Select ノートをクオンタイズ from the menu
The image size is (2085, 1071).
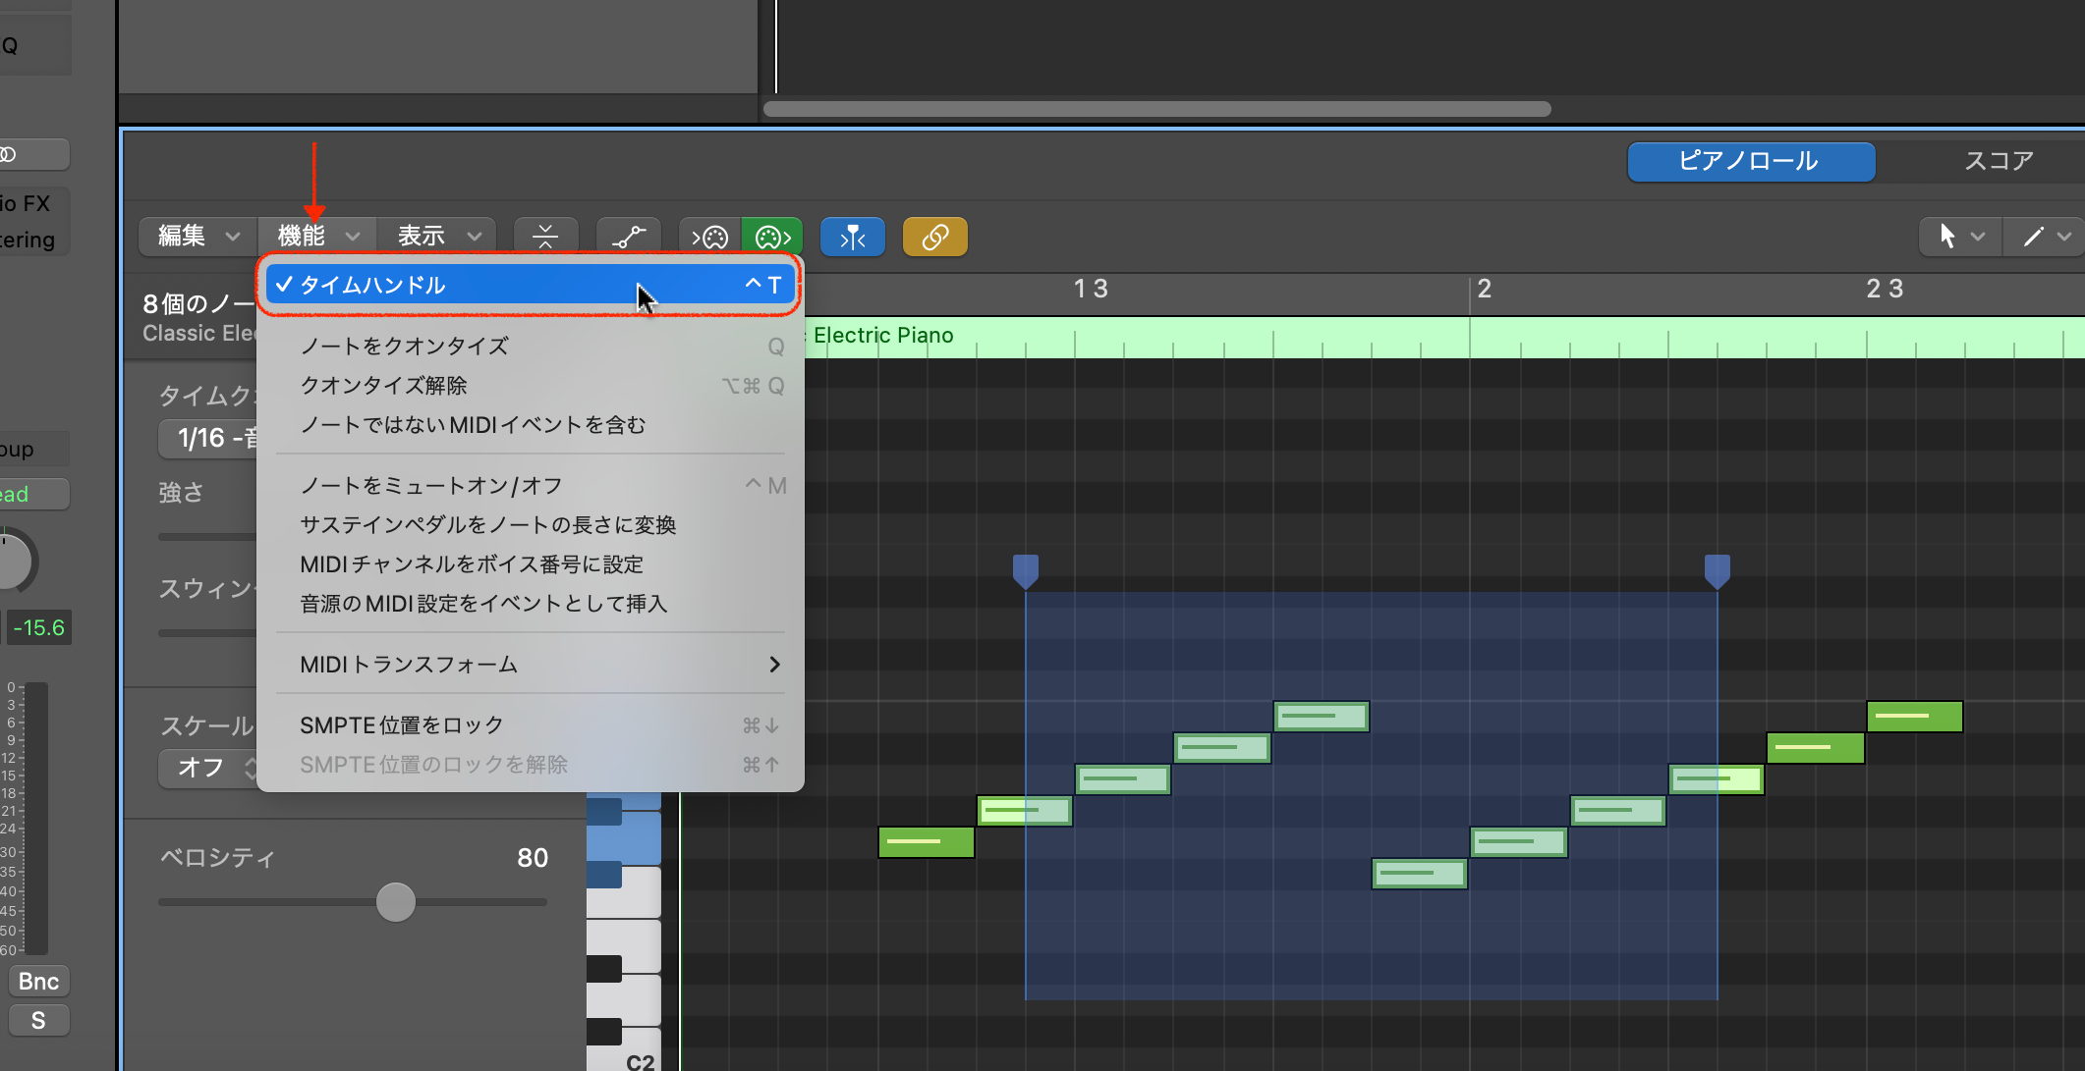click(x=405, y=346)
